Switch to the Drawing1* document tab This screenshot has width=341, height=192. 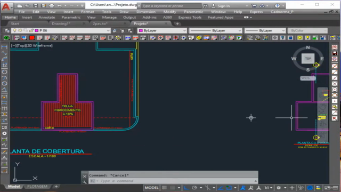point(61,23)
